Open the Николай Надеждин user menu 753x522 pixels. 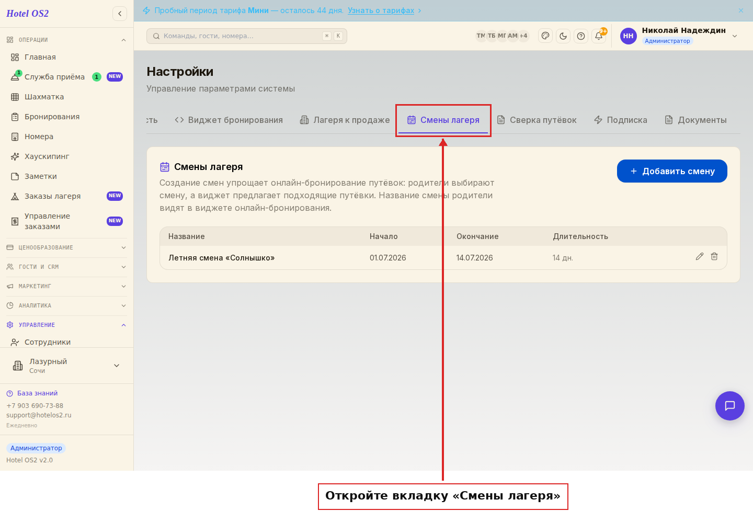680,36
